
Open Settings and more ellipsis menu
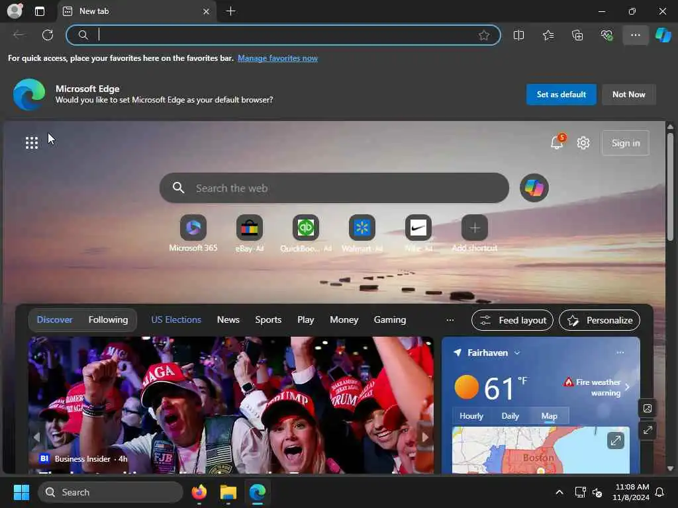pyautogui.click(x=636, y=35)
